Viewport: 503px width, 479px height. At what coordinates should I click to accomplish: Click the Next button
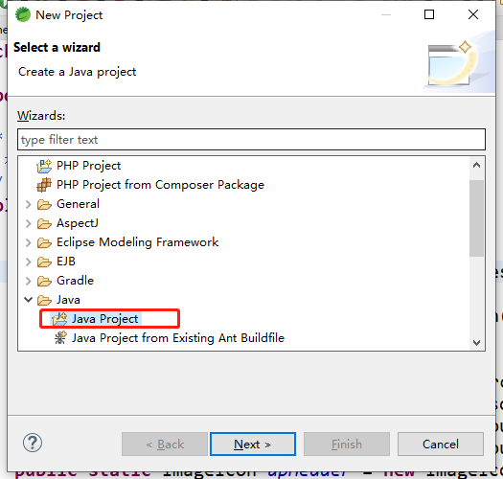[253, 444]
